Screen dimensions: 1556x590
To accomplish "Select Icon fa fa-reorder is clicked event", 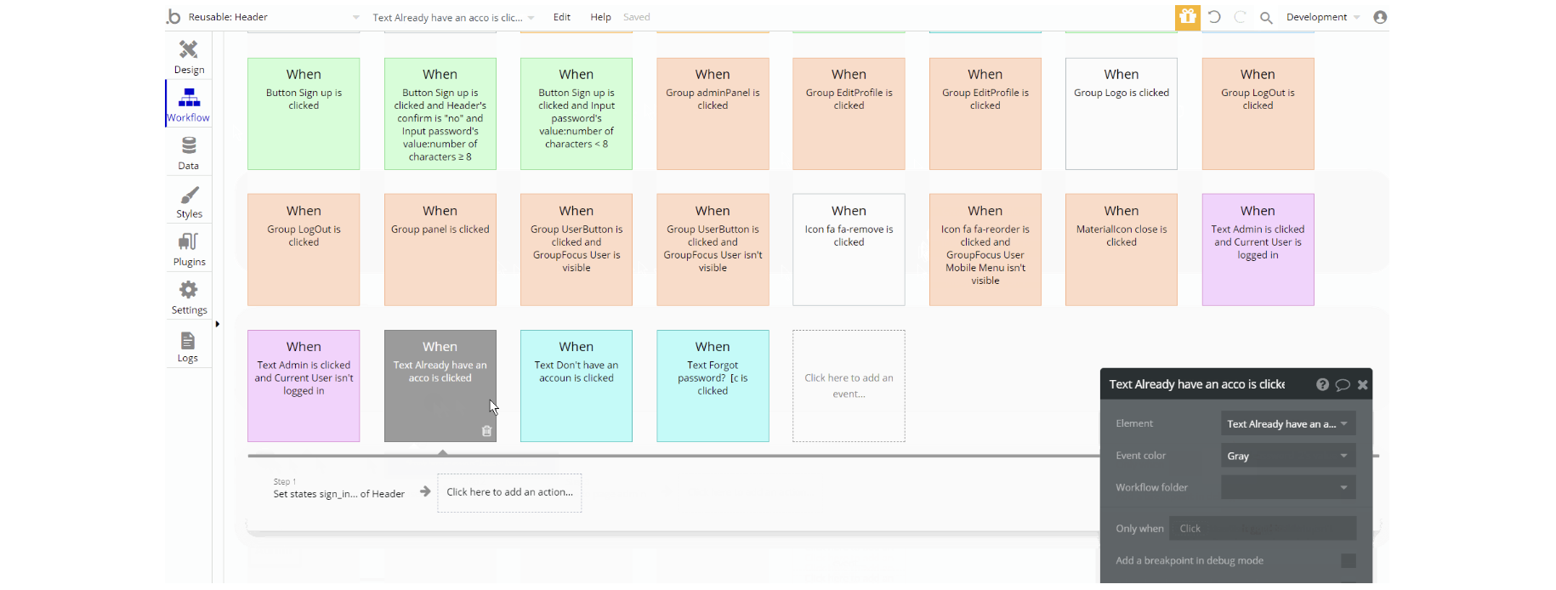I will [985, 250].
